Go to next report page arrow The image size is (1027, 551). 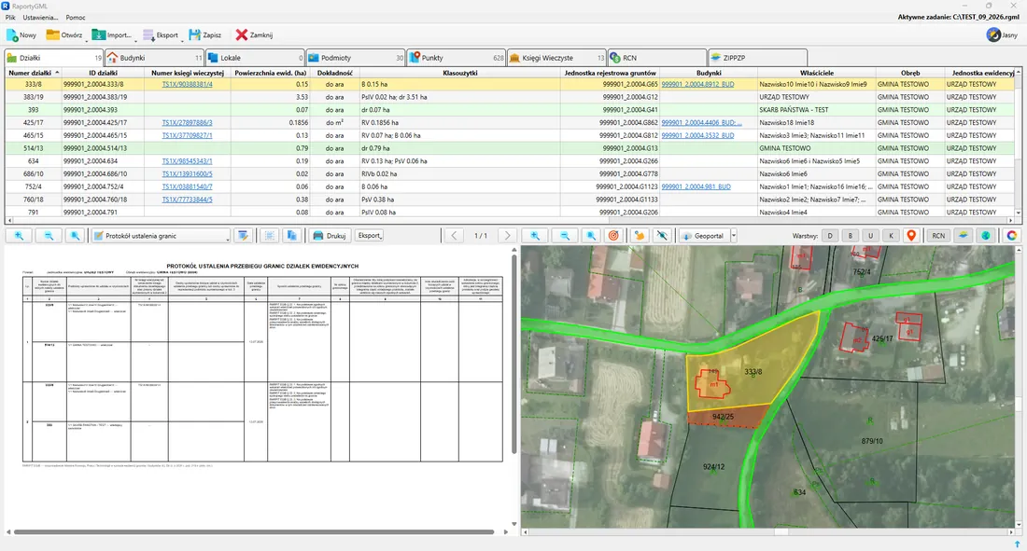coord(507,236)
